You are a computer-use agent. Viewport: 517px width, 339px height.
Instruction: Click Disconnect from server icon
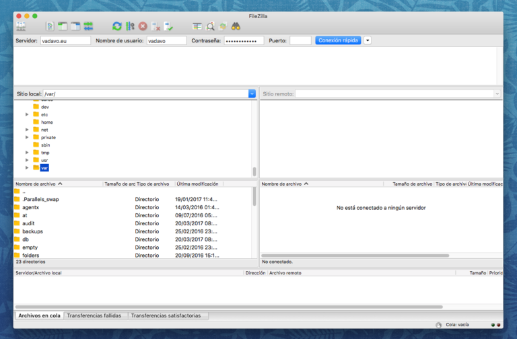(156, 26)
